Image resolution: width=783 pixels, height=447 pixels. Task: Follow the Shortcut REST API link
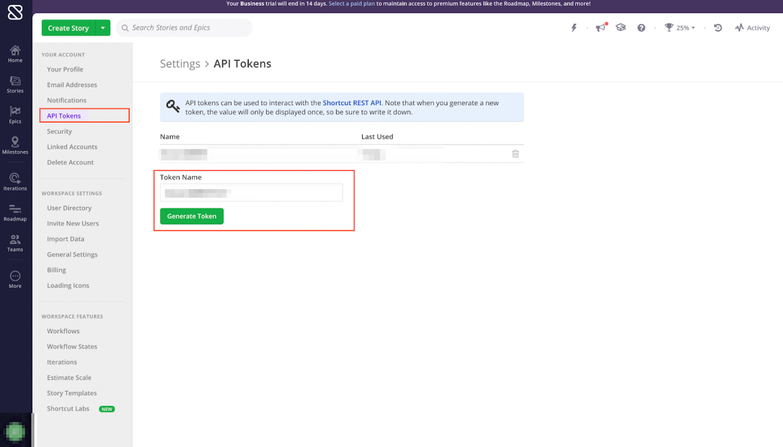click(352, 103)
